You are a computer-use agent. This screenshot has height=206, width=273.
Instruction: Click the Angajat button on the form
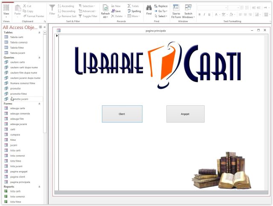pos(186,114)
